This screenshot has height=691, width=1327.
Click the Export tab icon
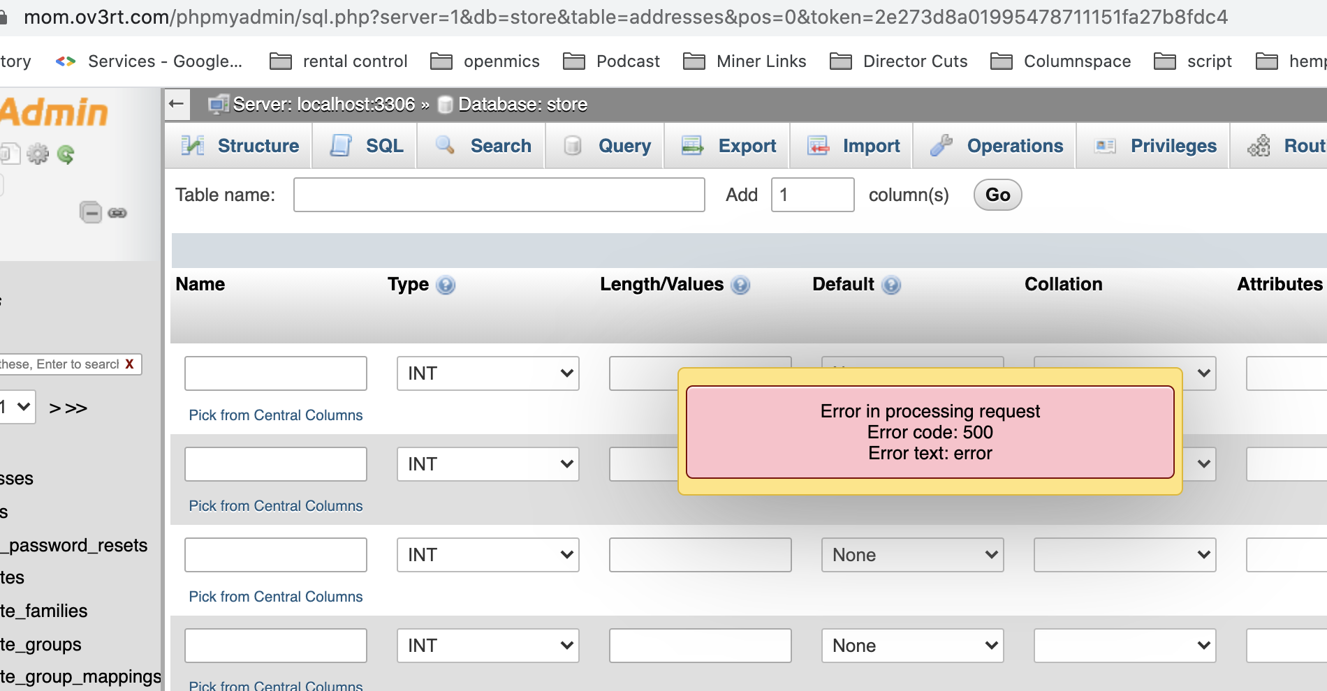(x=692, y=145)
